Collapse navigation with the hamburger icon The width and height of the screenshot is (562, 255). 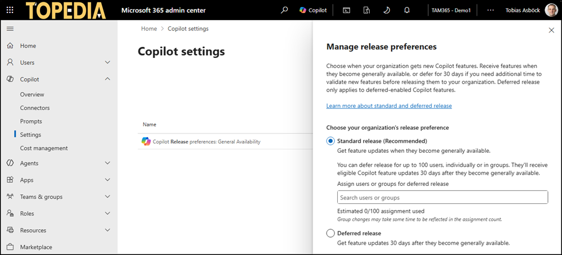[10, 29]
